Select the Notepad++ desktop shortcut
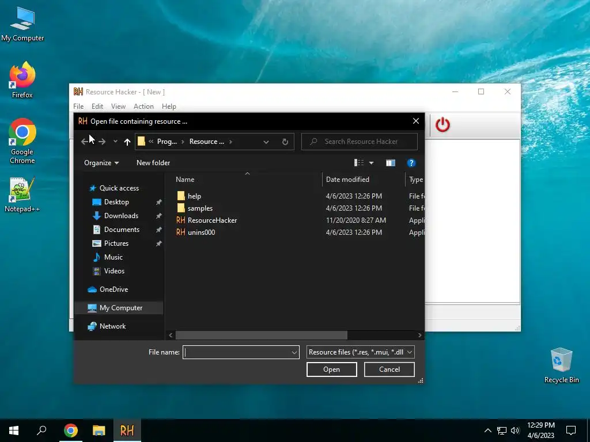The image size is (590, 442). (x=22, y=195)
